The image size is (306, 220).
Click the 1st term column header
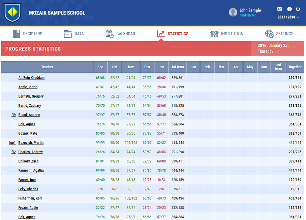tap(177, 67)
